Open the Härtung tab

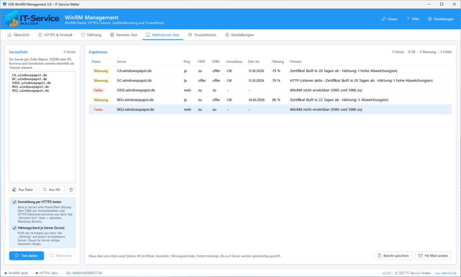pyautogui.click(x=91, y=35)
